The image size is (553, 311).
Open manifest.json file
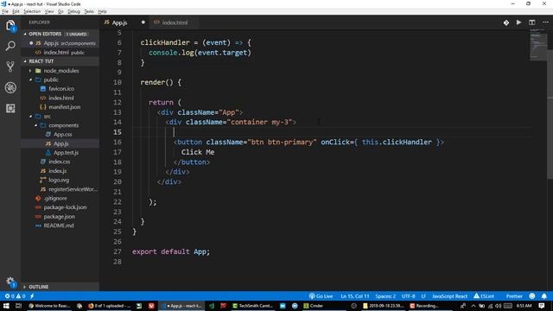(x=60, y=107)
